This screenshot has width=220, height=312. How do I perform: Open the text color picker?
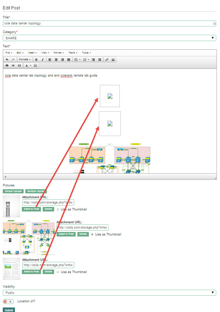coord(28,65)
